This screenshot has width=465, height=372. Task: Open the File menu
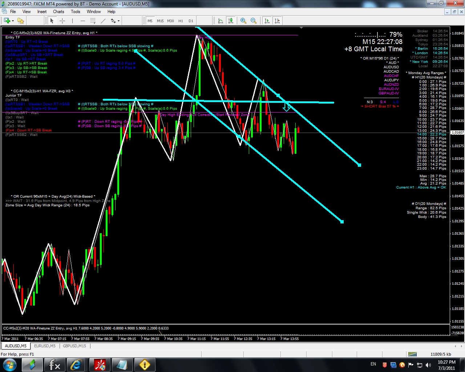pos(13,12)
